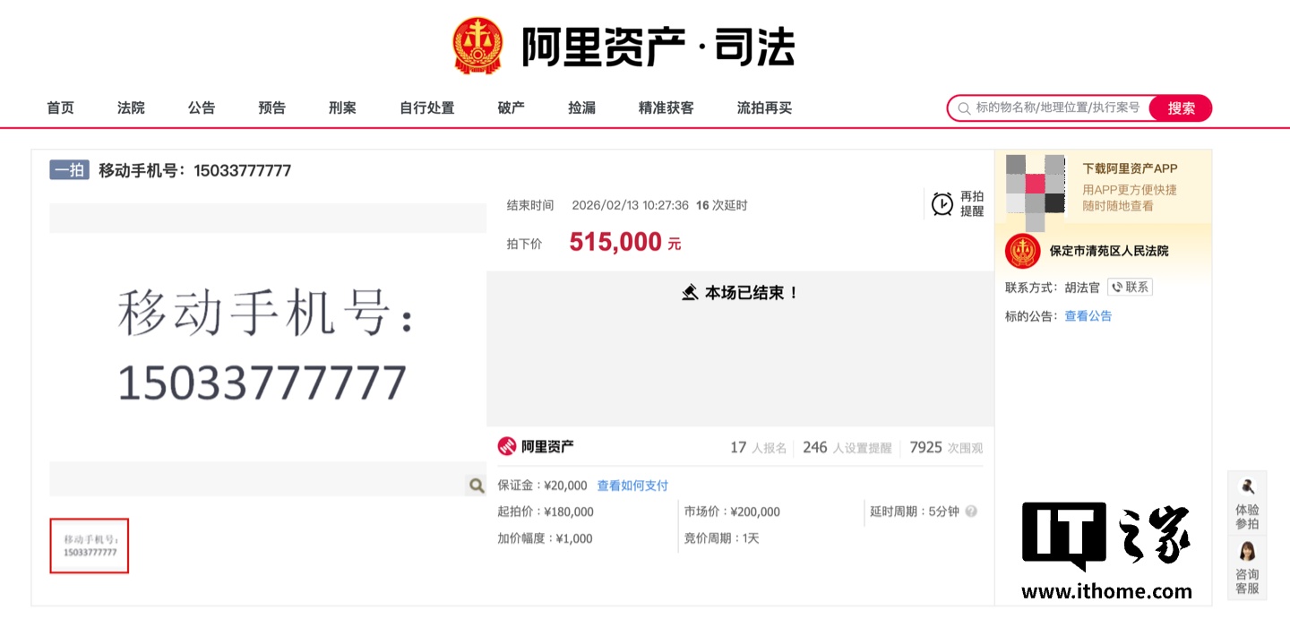This screenshot has width=1290, height=619.
Task: Open the 查看如何支付 link
Action: click(632, 486)
